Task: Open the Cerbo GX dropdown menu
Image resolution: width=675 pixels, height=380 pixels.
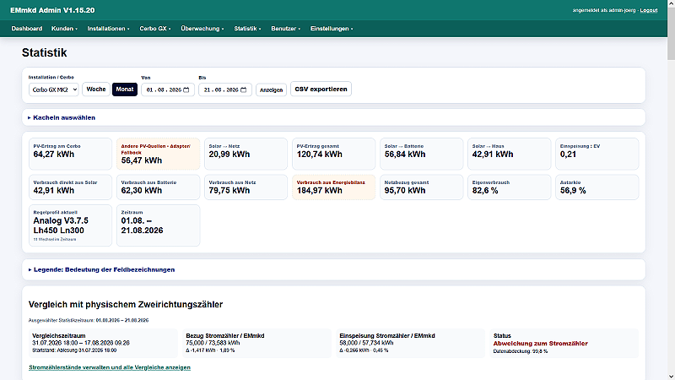Action: click(x=155, y=29)
